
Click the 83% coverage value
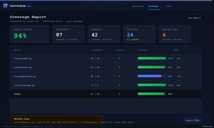click(170, 76)
